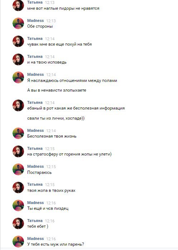Click the timestamp 12:16 on 'Ты ещё и чсв'
Viewport: 178px width, 250px height.
51,203
